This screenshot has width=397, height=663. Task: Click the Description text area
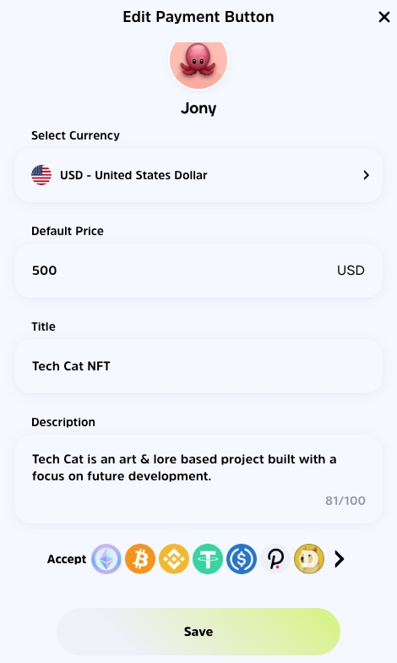click(198, 479)
